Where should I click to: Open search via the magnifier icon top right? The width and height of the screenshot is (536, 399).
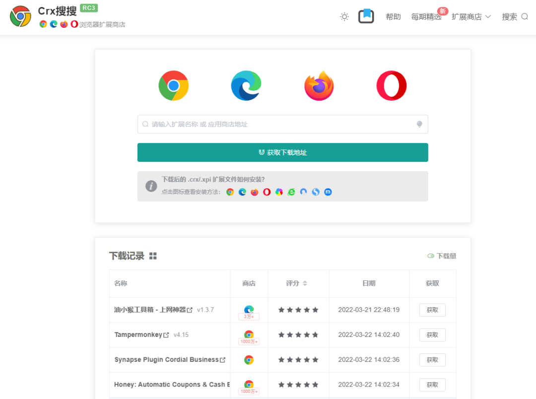pyautogui.click(x=525, y=16)
